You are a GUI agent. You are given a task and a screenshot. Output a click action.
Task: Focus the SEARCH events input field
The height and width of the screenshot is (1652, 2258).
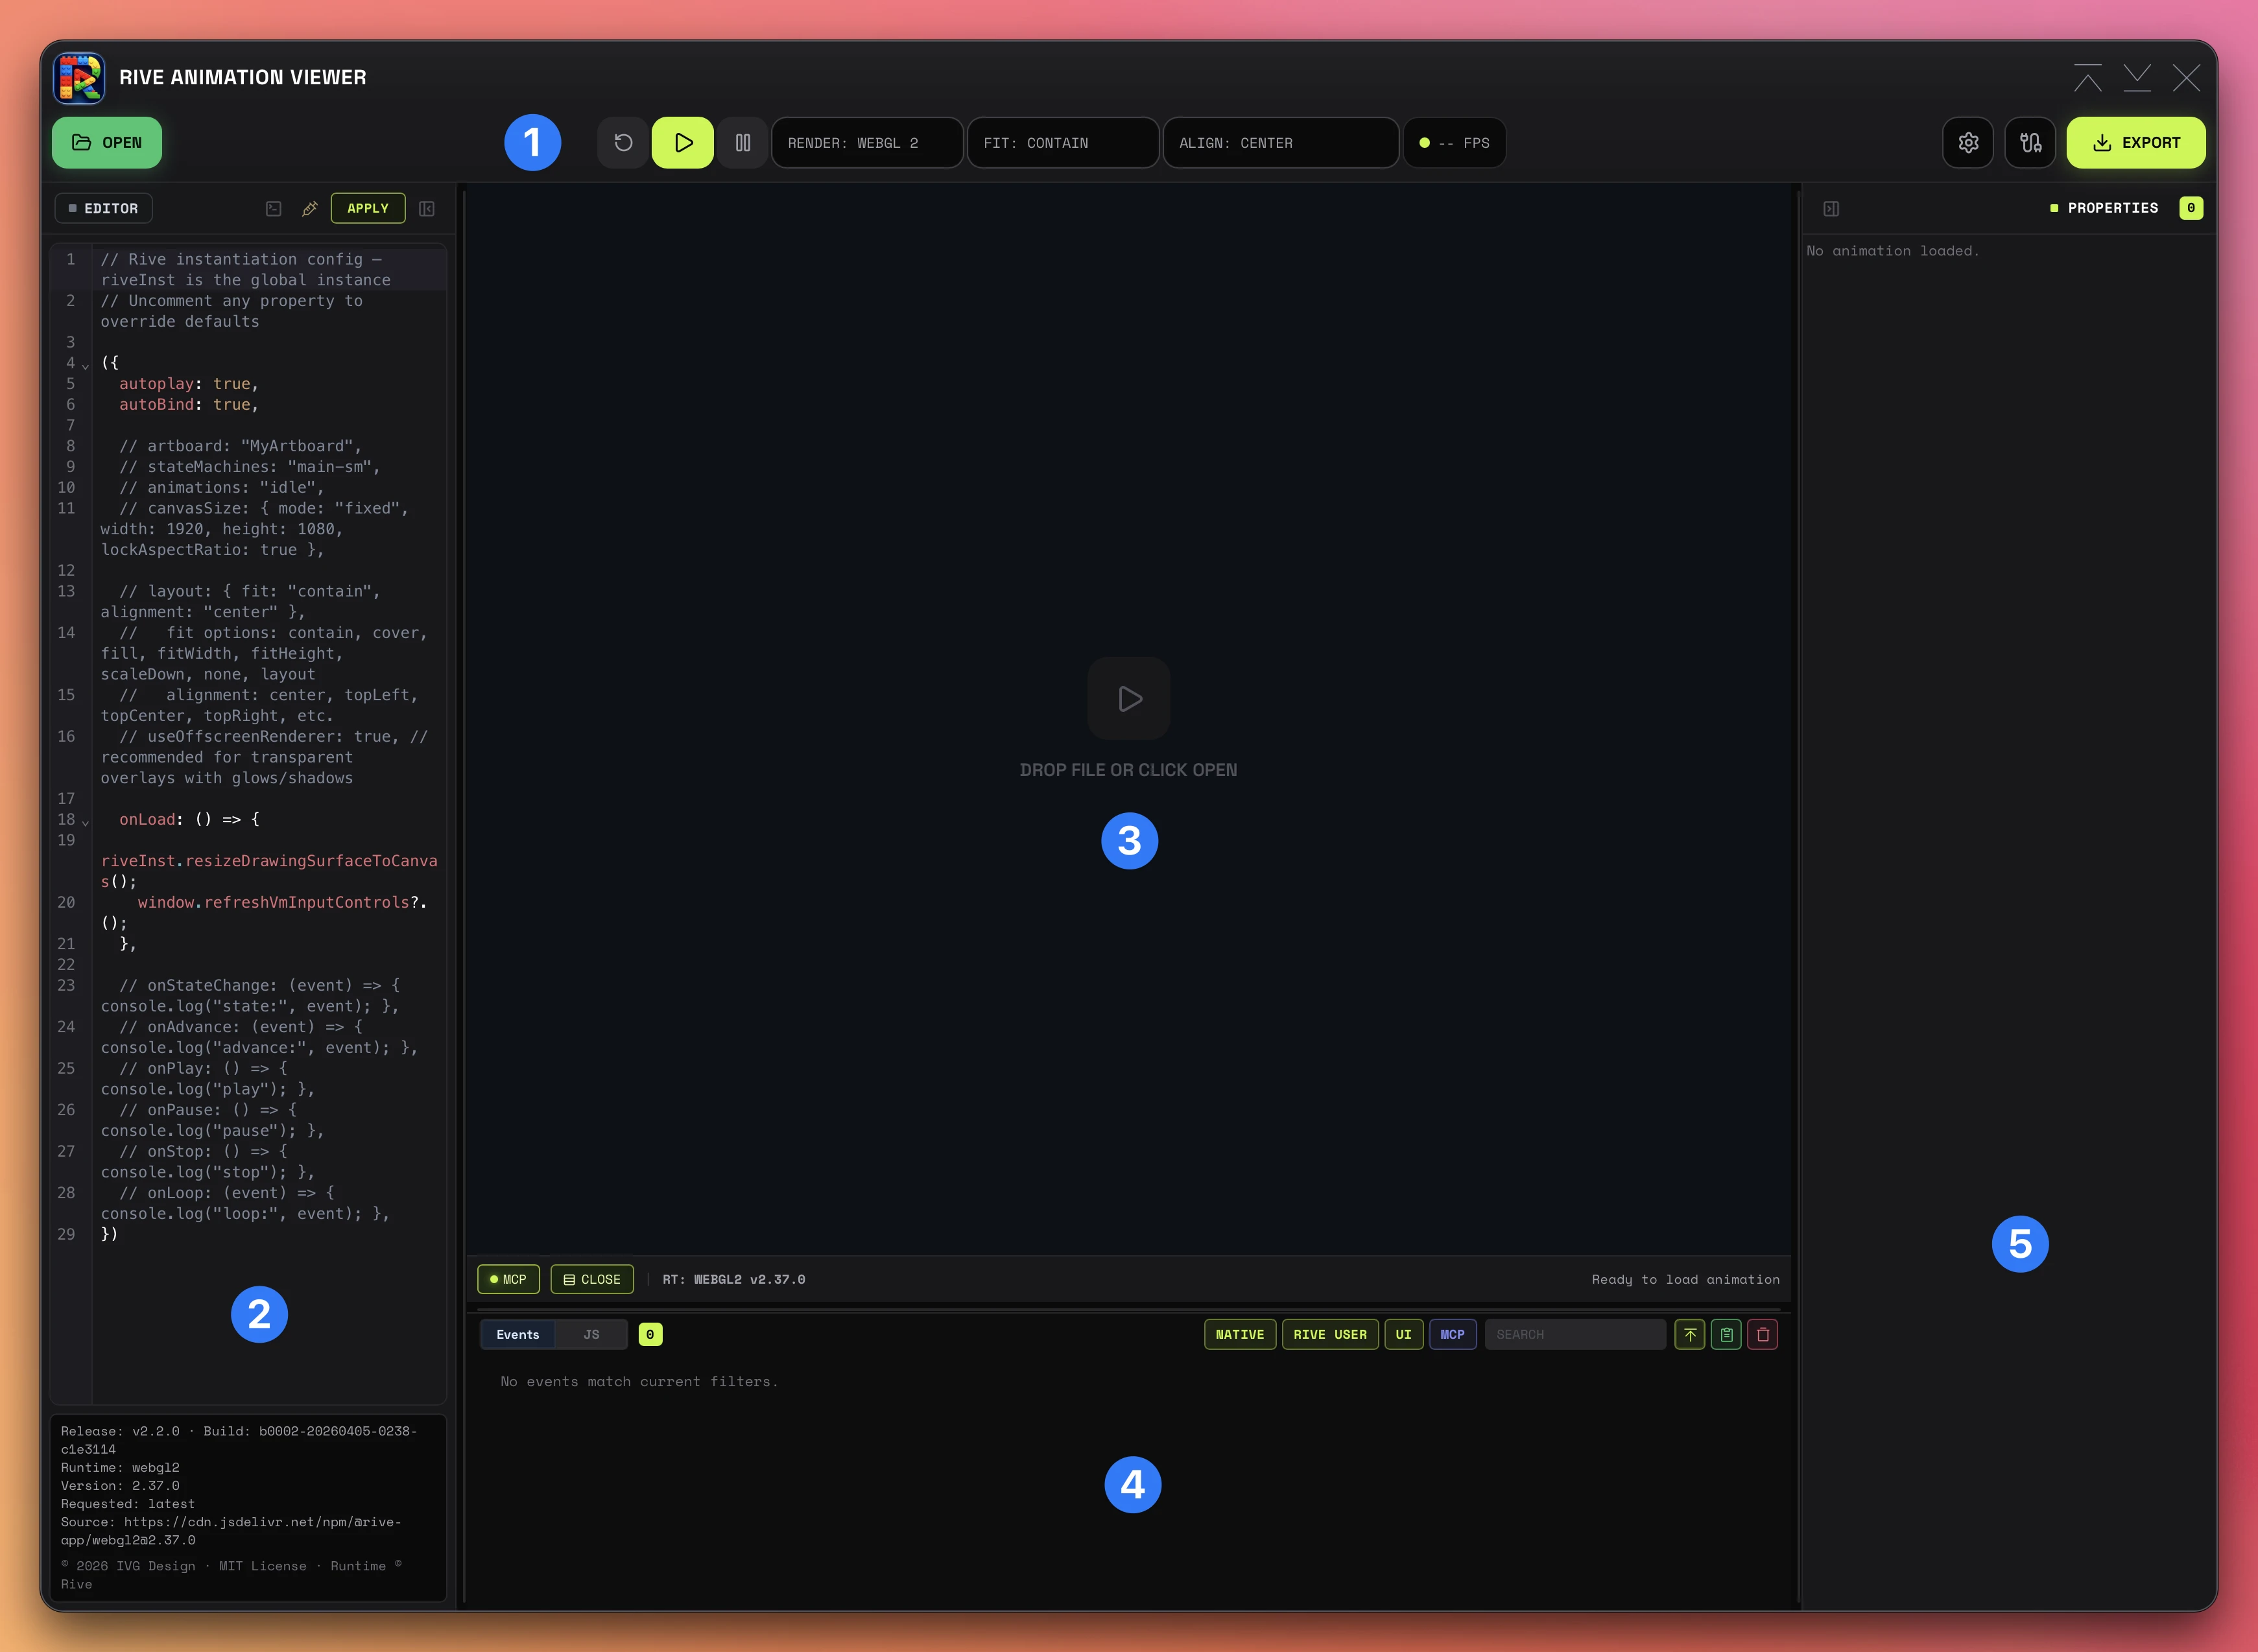(1575, 1334)
